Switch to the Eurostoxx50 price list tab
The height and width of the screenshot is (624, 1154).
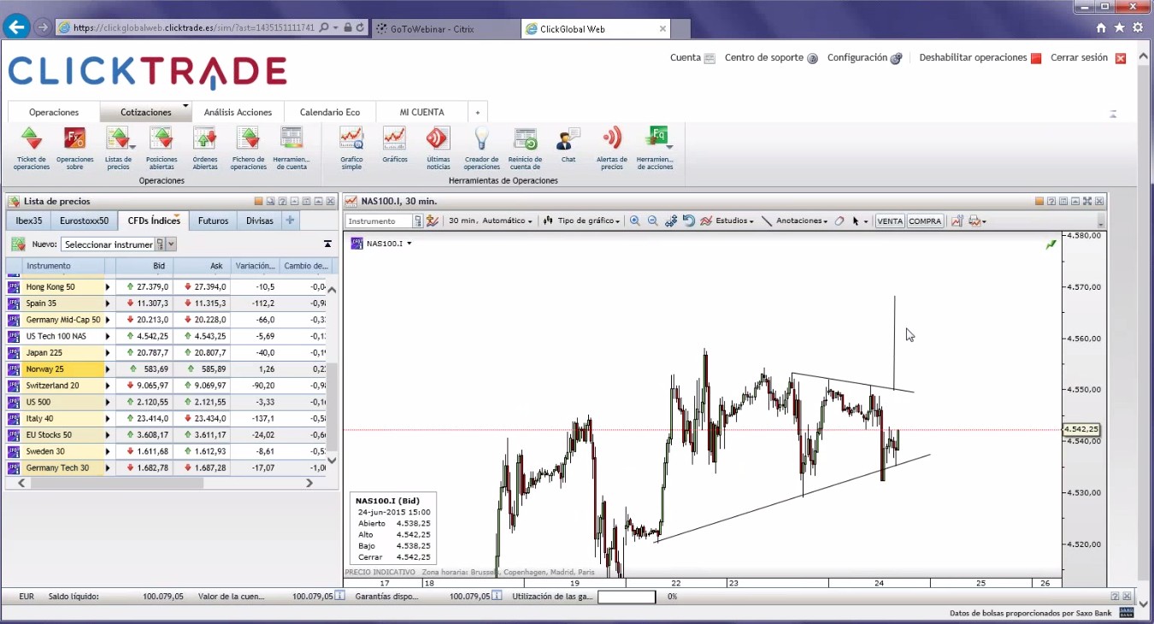[85, 221]
